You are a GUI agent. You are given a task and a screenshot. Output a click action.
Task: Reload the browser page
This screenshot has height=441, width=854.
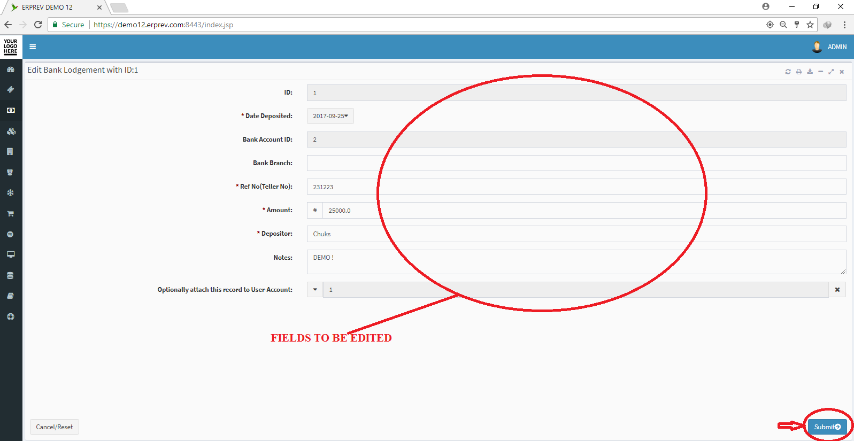pos(38,25)
